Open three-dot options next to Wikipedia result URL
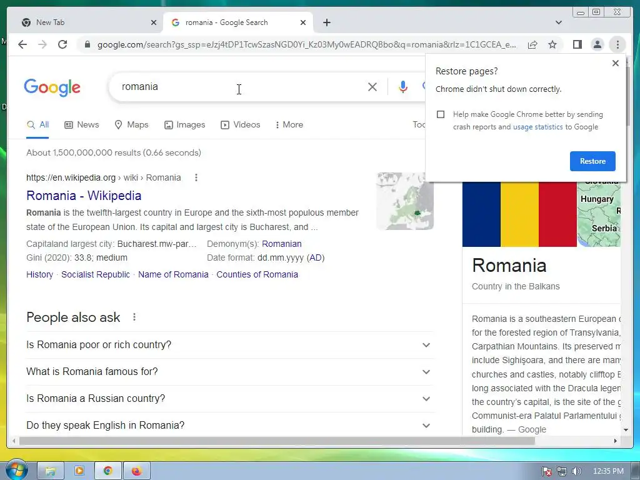 196,177
